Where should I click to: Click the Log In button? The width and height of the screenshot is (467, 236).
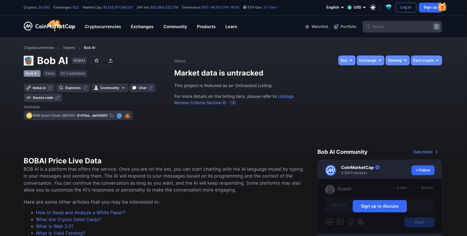(x=406, y=7)
